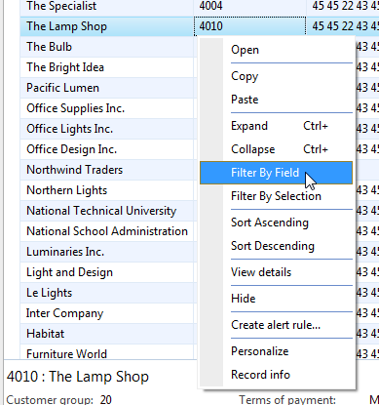Choose Expand in the context menu
This screenshot has width=379, height=405.
(x=276, y=126)
